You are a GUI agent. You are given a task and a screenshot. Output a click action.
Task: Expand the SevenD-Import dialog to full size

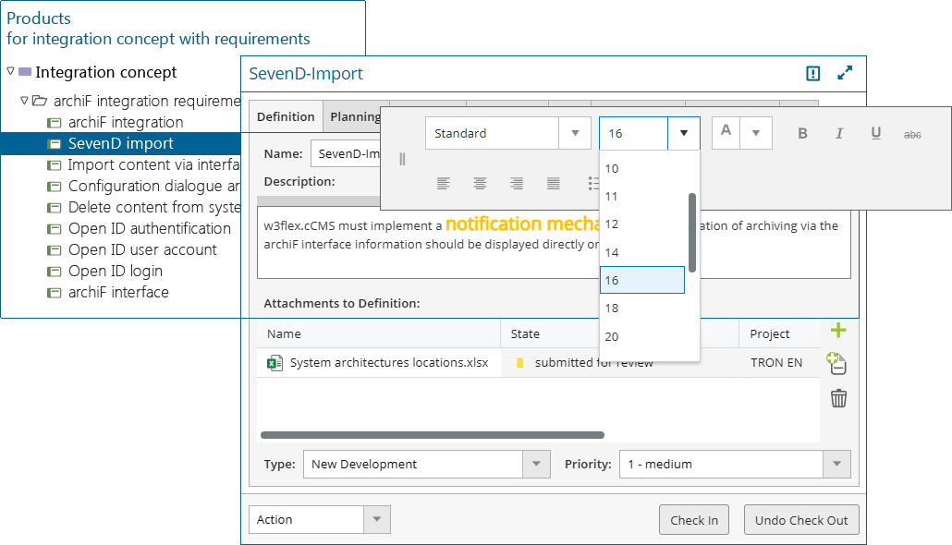pyautogui.click(x=845, y=74)
